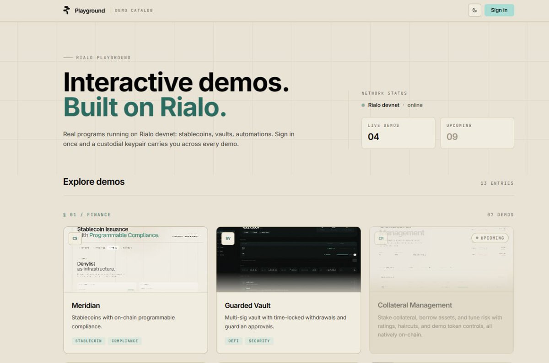Open the Meridian card title
Image resolution: width=549 pixels, height=363 pixels.
[86, 305]
